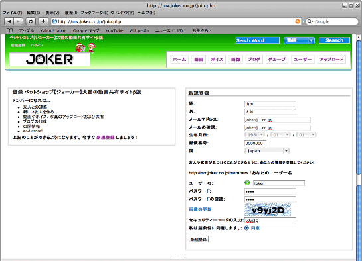362x261 pixels.
Task: Open the birth year dropdown 198-
Action: [x=254, y=135]
